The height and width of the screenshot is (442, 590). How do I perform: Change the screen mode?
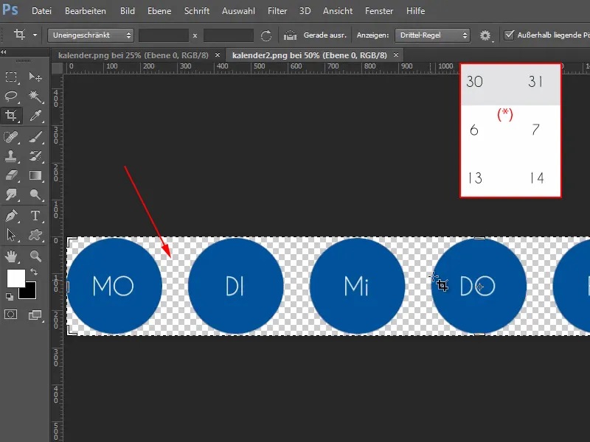(35, 315)
